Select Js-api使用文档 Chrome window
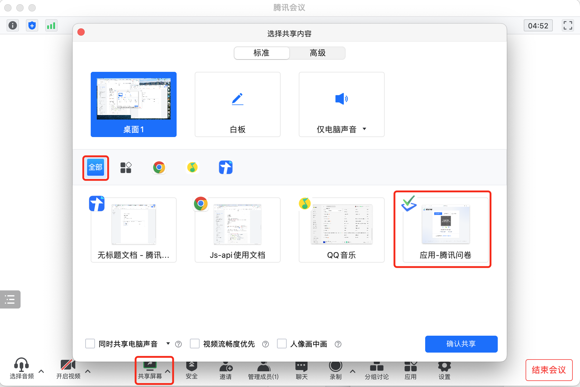This screenshot has height=387, width=580. click(x=238, y=230)
